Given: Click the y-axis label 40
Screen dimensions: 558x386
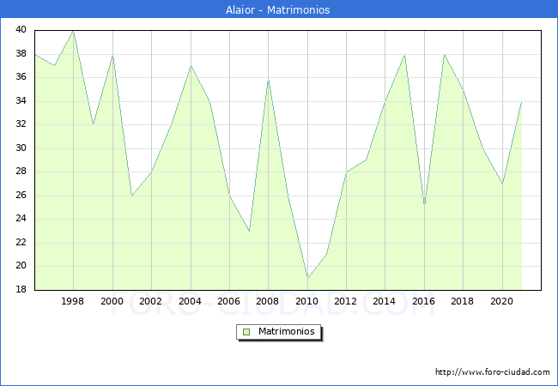Looking at the screenshot, I should tap(21, 29).
